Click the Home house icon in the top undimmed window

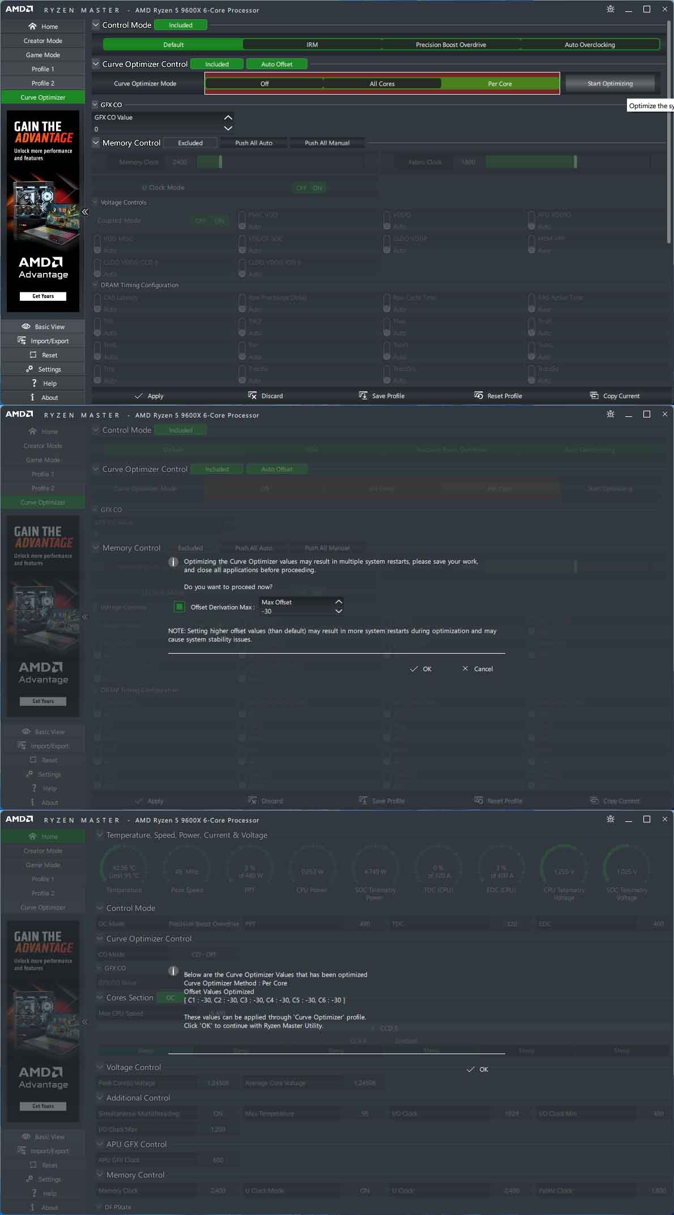[x=32, y=27]
